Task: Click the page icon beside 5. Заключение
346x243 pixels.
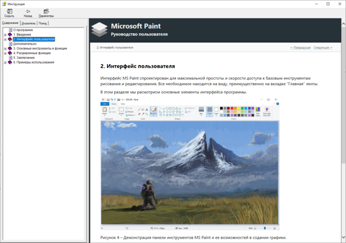Action: [x=10, y=58]
